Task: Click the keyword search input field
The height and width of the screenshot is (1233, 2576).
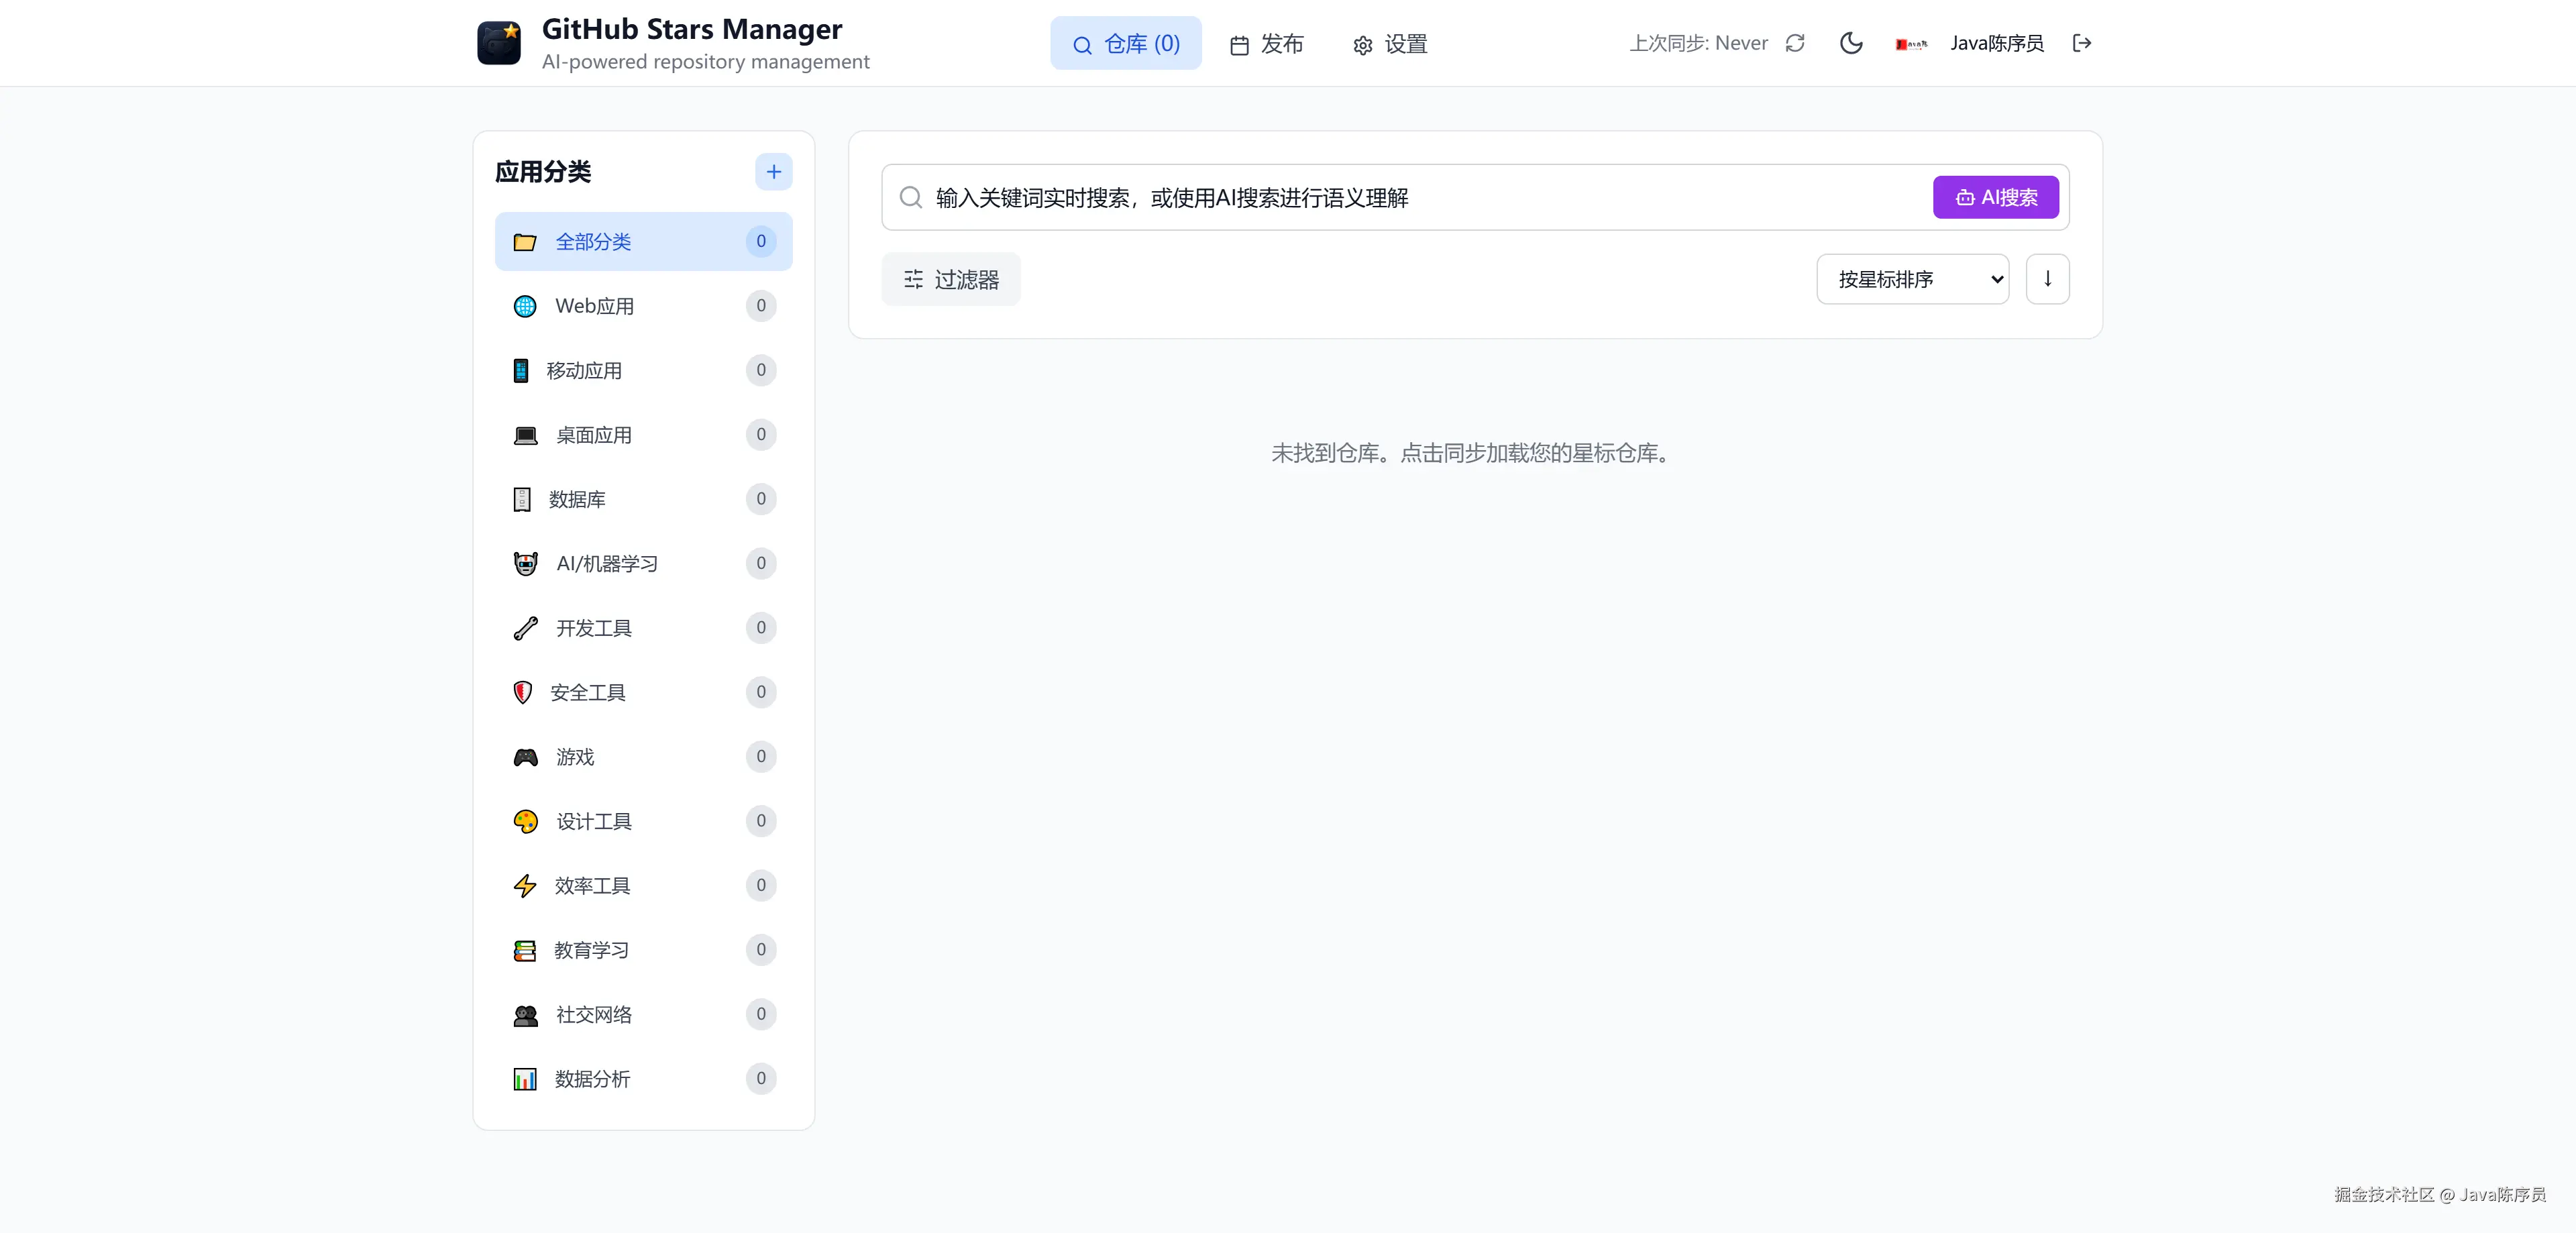Action: coord(1400,198)
